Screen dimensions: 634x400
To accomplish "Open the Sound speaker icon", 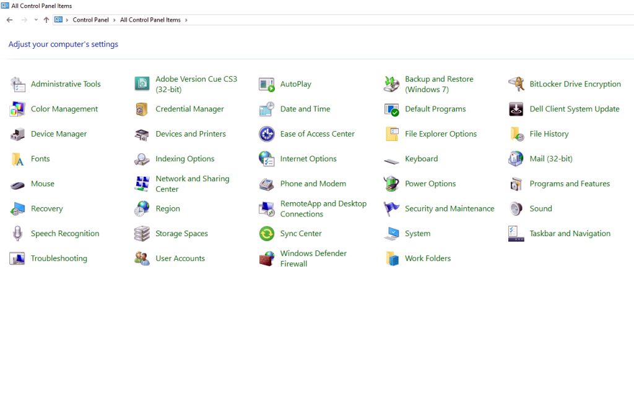I will (x=516, y=209).
